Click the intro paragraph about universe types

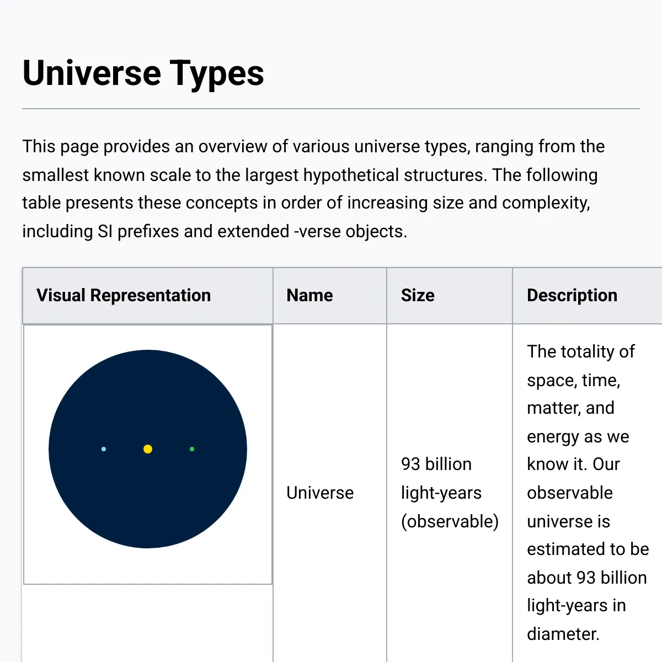click(x=313, y=189)
